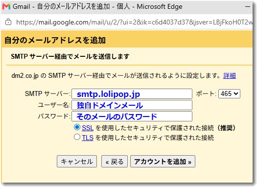Click the label パスワード:
Screen dimensions: 257x187
pyautogui.click(x=54, y=116)
